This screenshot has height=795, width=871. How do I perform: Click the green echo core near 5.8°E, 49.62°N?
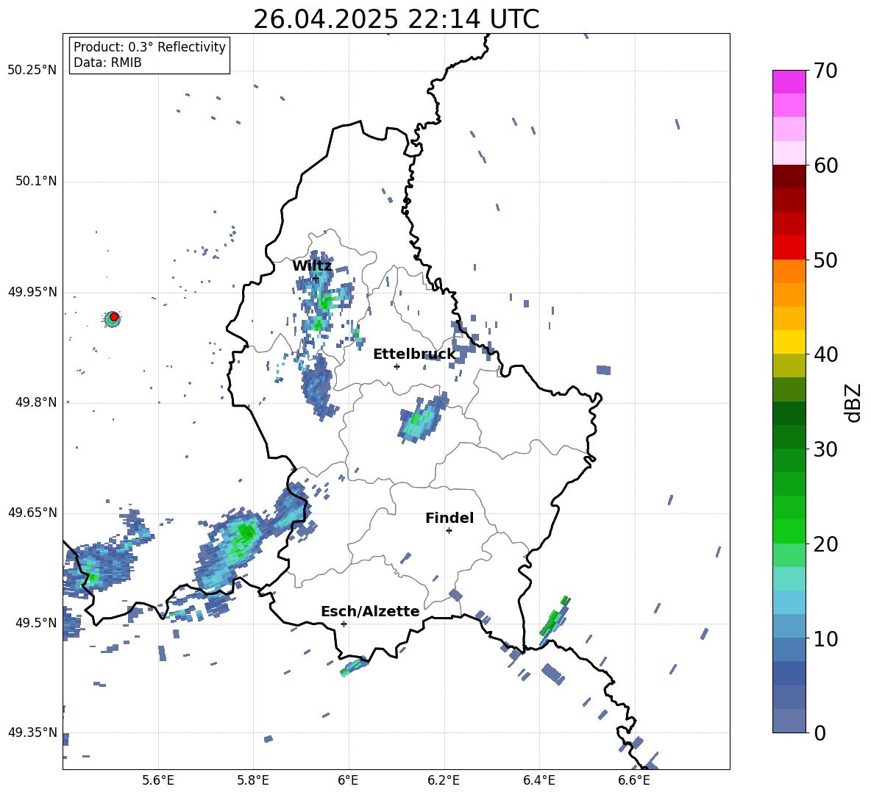[244, 534]
